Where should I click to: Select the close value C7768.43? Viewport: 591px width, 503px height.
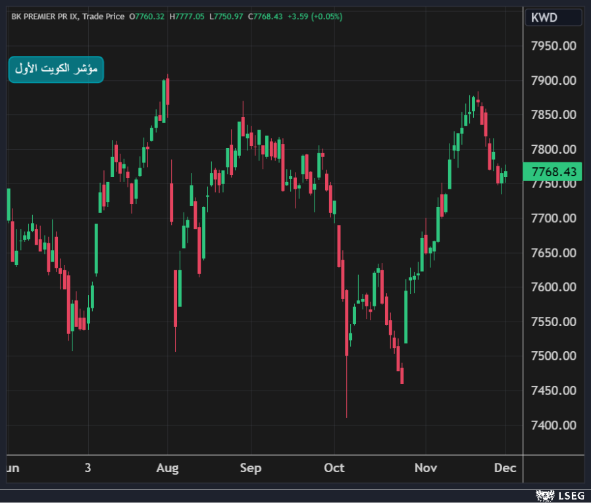click(265, 16)
